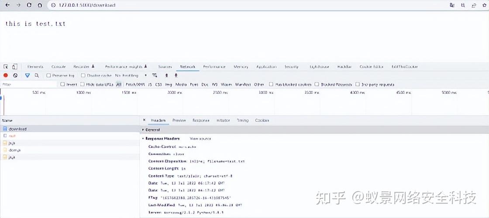489x218 pixels.
Task: Close the request details pane
Action: pos(144,120)
